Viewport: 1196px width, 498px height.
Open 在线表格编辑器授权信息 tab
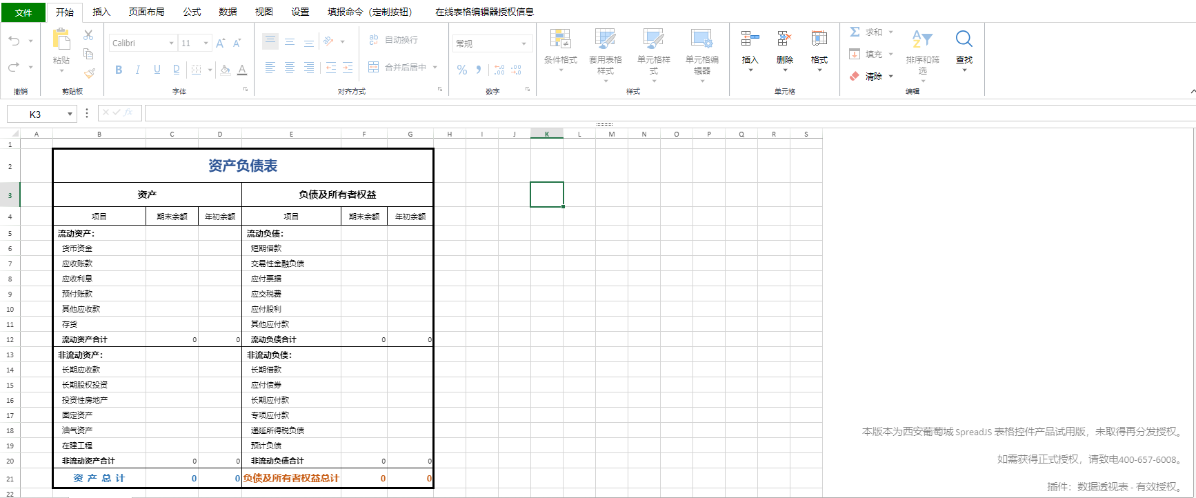[484, 12]
